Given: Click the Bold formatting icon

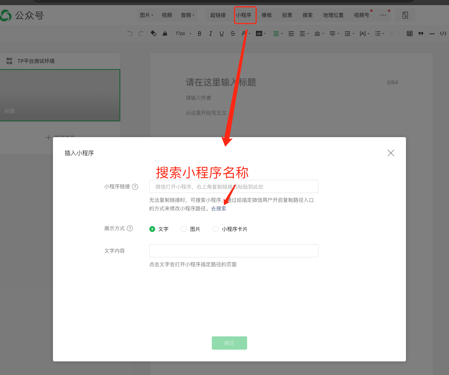Looking at the screenshot, I should pyautogui.click(x=199, y=33).
